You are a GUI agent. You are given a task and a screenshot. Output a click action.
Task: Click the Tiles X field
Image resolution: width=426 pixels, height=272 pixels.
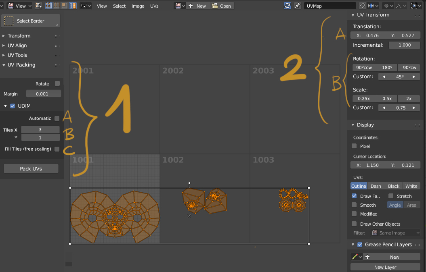[40, 130]
